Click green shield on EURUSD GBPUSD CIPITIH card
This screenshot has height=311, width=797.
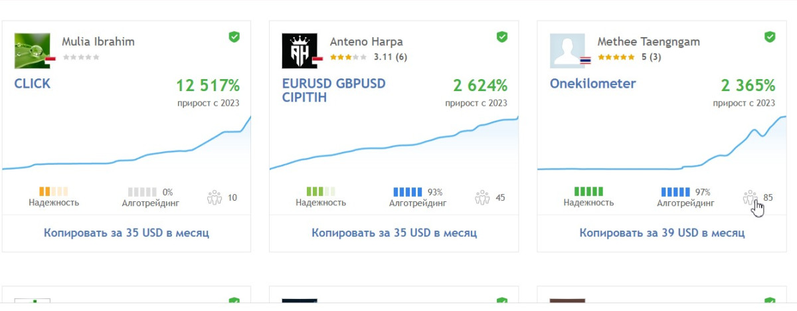point(502,37)
